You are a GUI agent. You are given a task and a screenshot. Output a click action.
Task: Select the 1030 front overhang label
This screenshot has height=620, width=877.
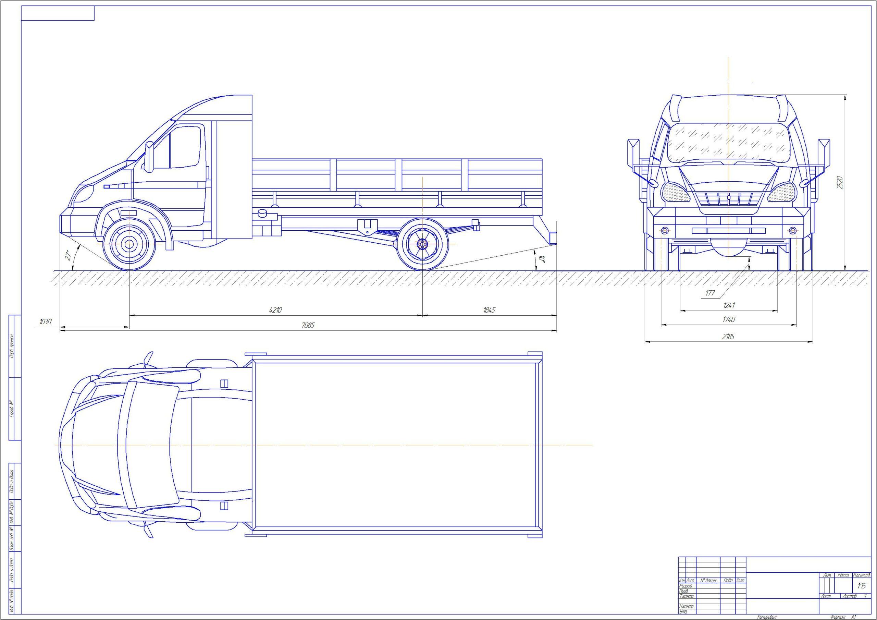coord(45,322)
